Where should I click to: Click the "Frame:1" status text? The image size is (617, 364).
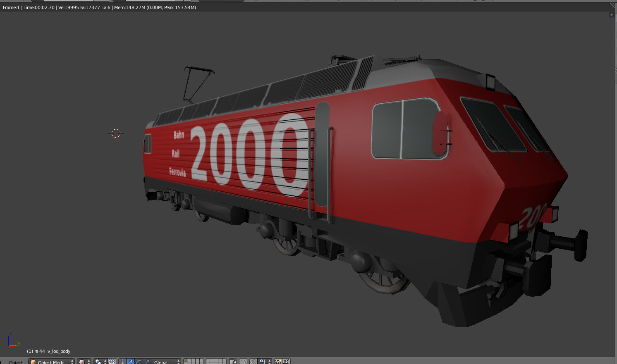11,7
